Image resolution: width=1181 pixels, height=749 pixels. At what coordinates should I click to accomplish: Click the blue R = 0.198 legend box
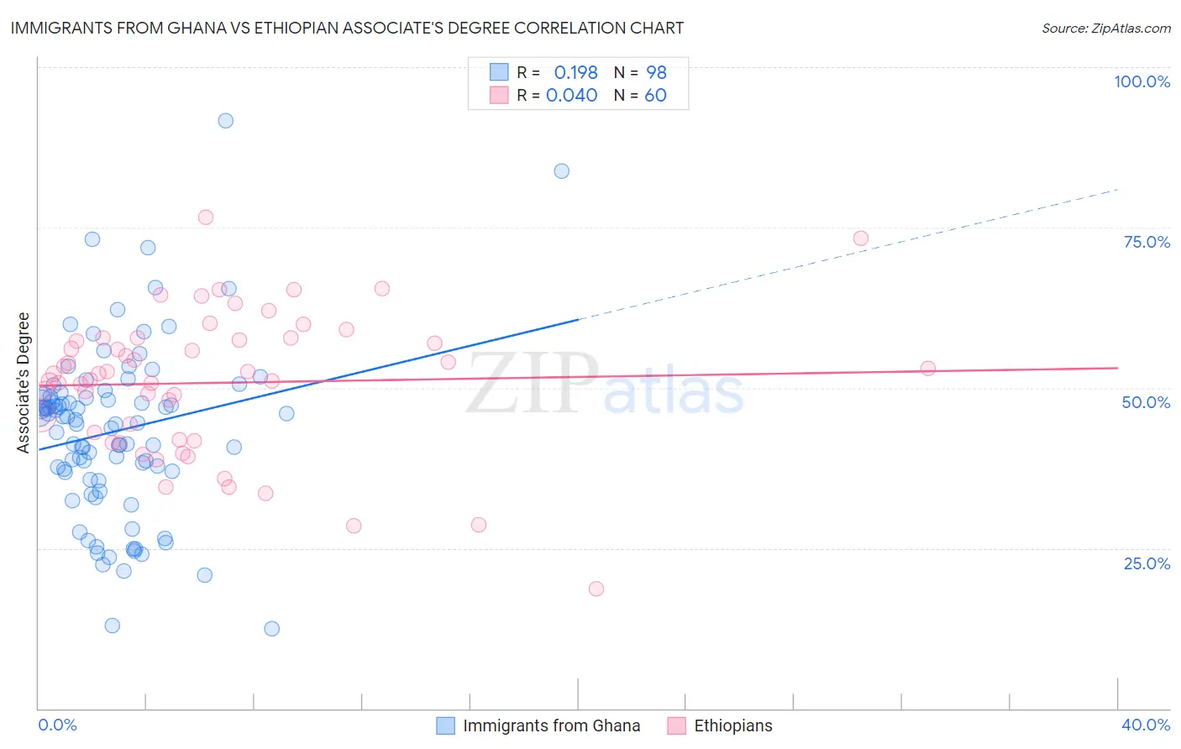coord(499,72)
